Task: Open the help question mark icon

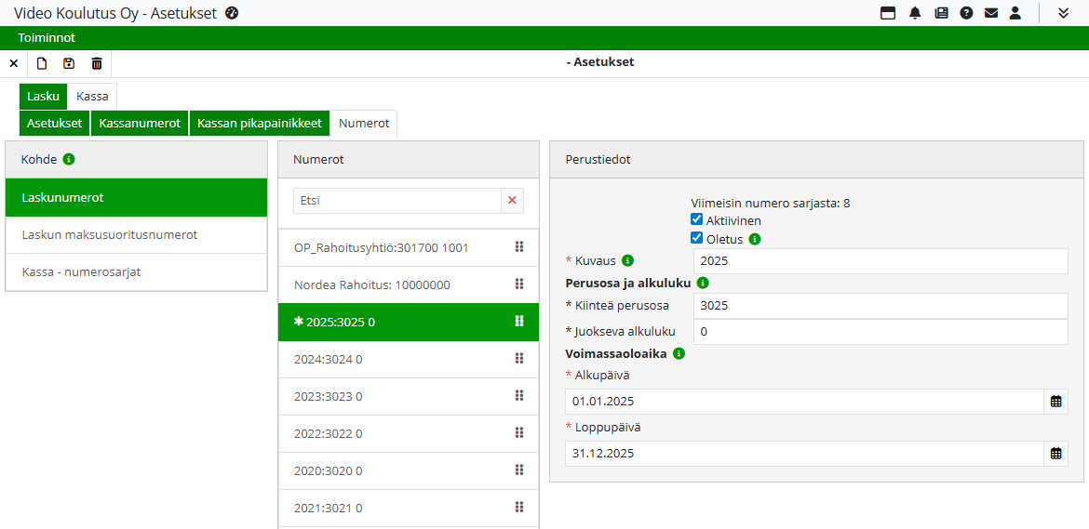Action: (x=966, y=13)
